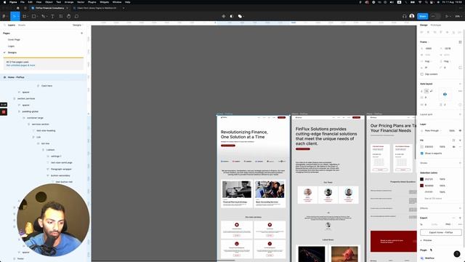Click See all colors link
The width and height of the screenshot is (465, 262).
click(x=433, y=199)
